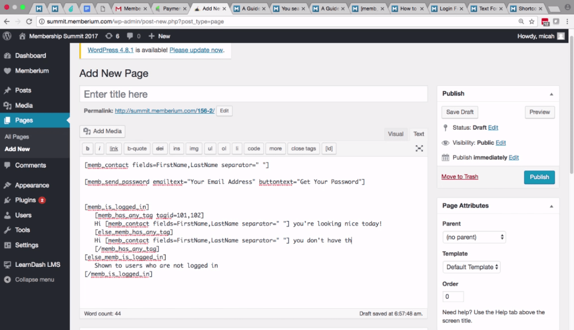Open Appearance settings menu
Viewport: 574px width, 330px height.
(32, 185)
